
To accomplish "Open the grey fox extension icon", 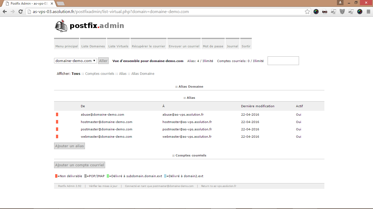I will (x=342, y=12).
